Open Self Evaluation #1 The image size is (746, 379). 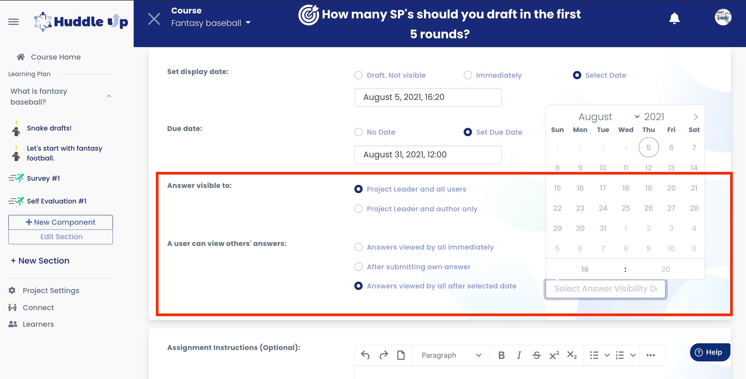[x=57, y=201]
